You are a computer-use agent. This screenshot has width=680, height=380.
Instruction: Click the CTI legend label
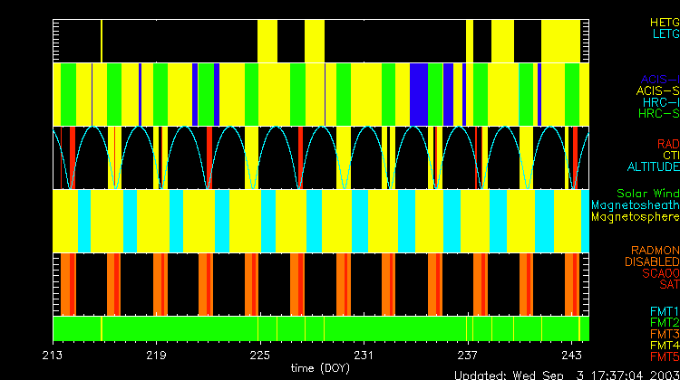coord(671,156)
